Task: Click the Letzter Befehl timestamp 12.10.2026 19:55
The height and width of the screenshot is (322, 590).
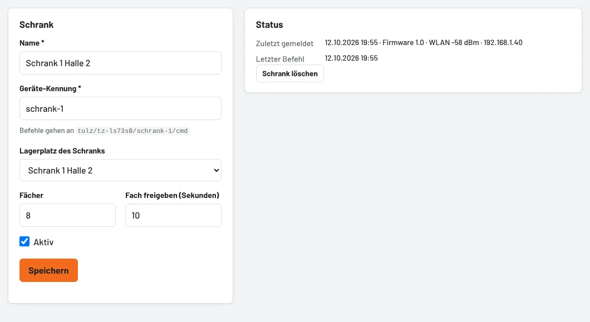Action: click(351, 58)
